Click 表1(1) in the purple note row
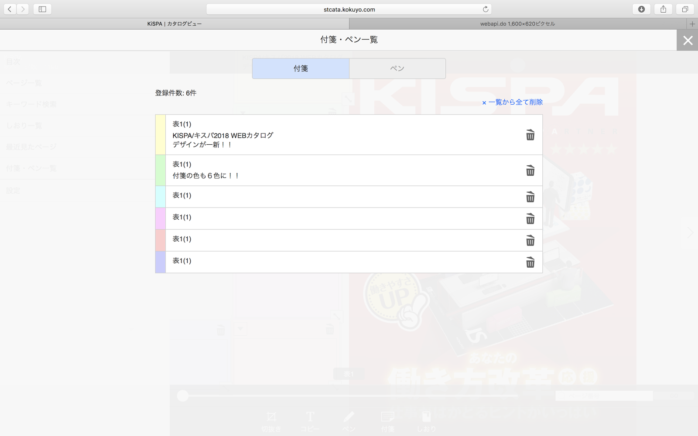 pyautogui.click(x=182, y=261)
